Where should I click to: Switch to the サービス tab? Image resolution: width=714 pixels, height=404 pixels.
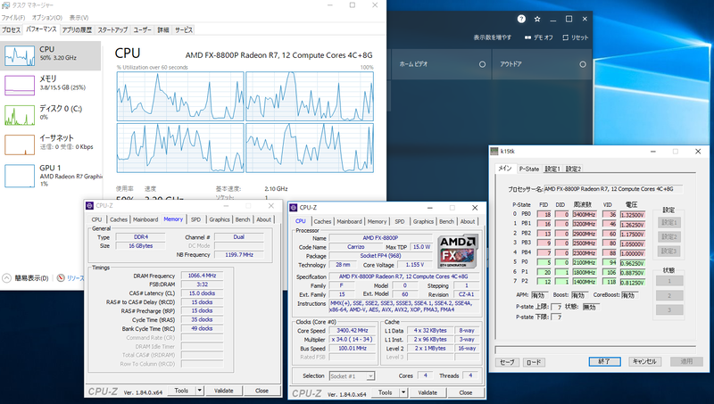pos(184,30)
